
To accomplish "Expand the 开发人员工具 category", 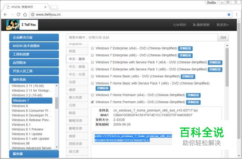I will click(34, 71).
